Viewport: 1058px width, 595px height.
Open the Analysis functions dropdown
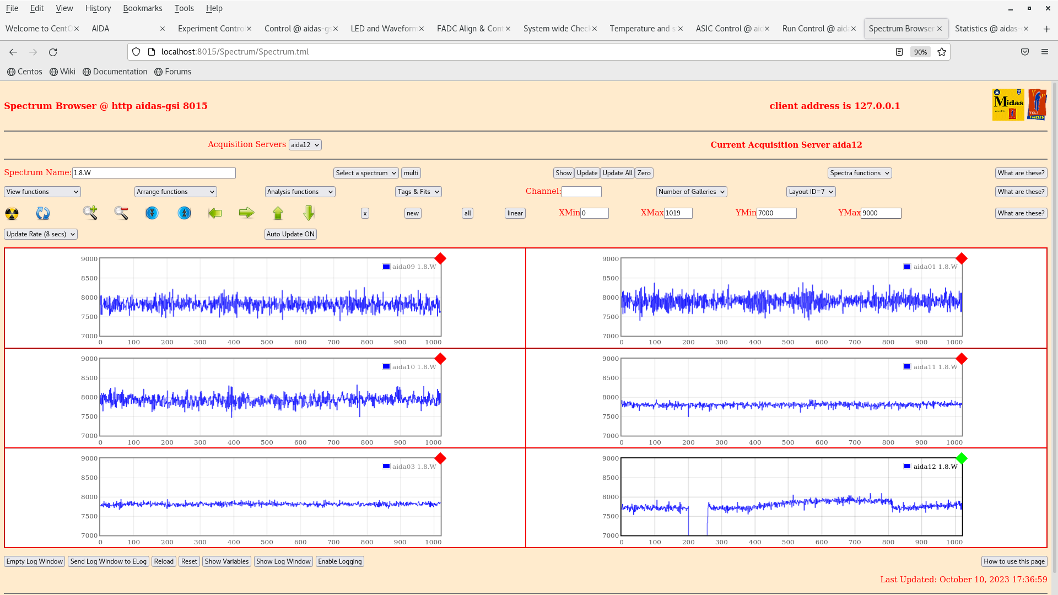pyautogui.click(x=299, y=192)
